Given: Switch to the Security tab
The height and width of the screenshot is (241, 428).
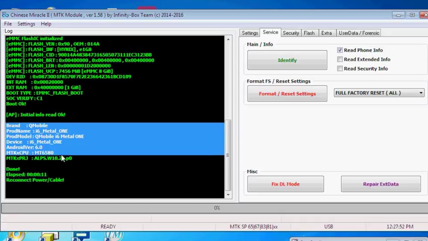Looking at the screenshot, I should [x=291, y=33].
